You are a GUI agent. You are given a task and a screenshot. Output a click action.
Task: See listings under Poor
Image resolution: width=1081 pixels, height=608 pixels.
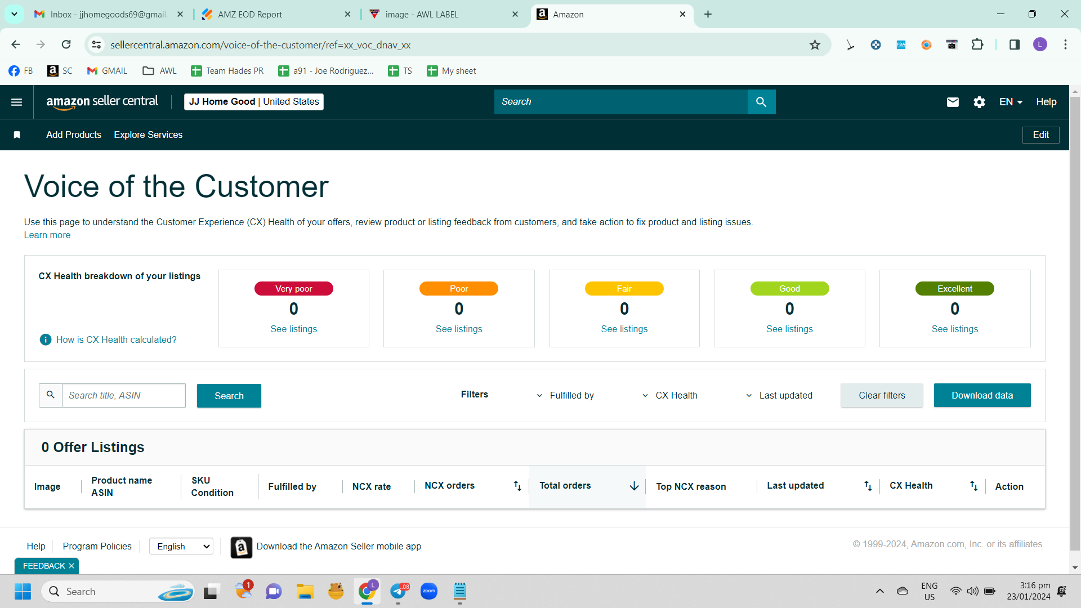click(x=459, y=329)
